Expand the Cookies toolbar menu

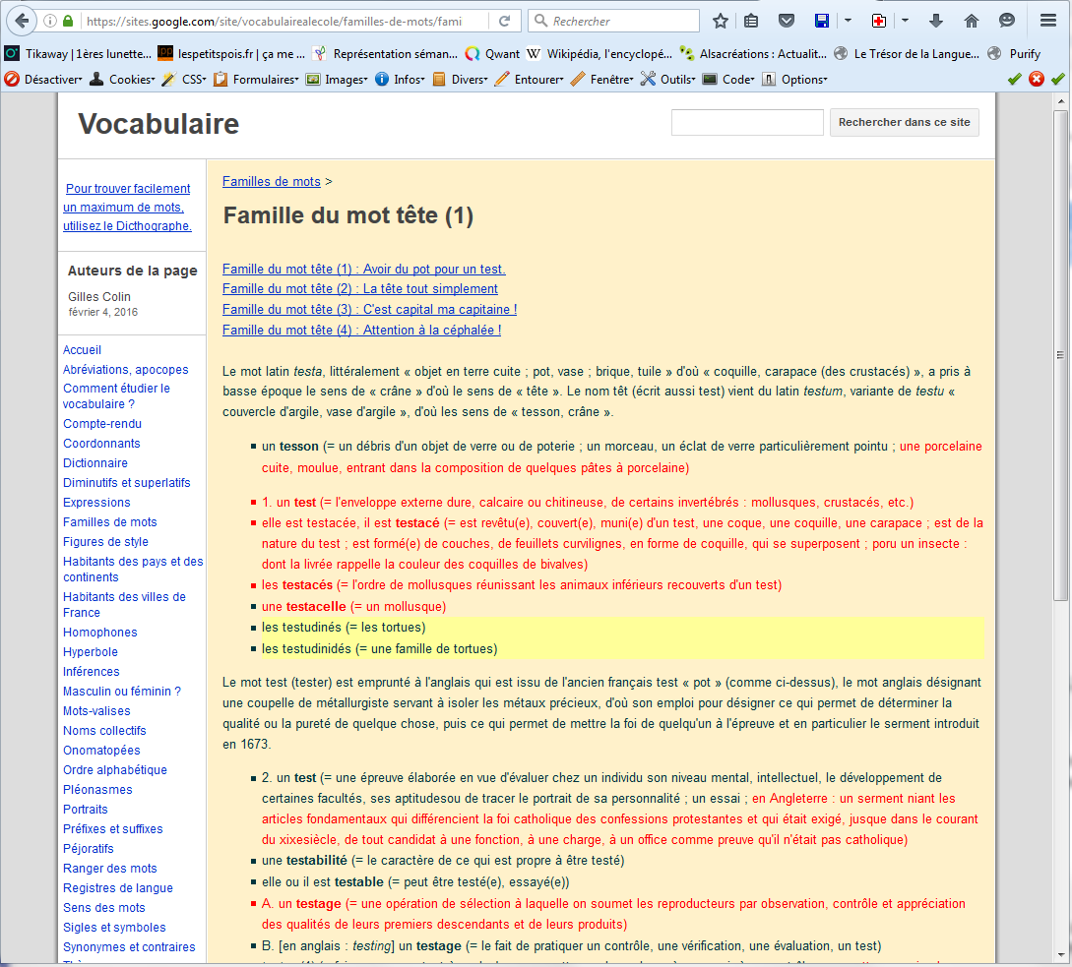pyautogui.click(x=123, y=80)
